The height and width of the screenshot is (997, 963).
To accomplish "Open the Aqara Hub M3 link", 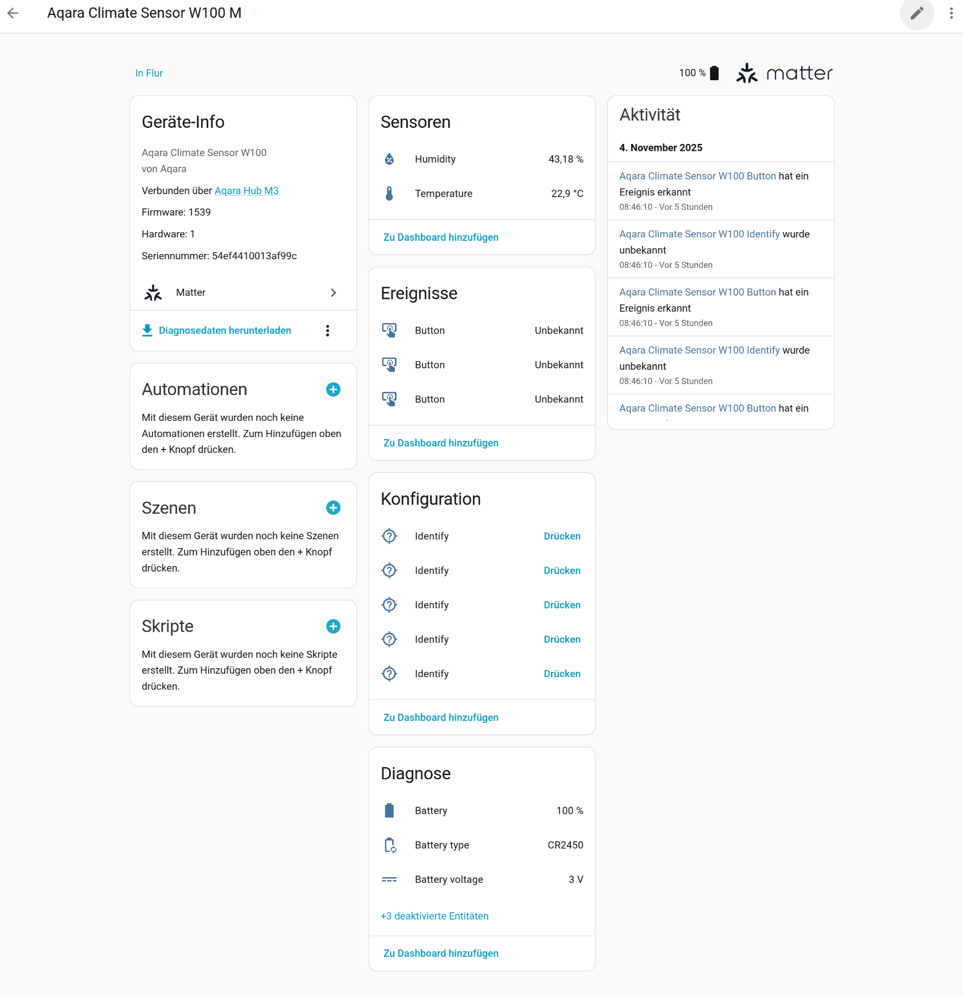I will pos(246,191).
